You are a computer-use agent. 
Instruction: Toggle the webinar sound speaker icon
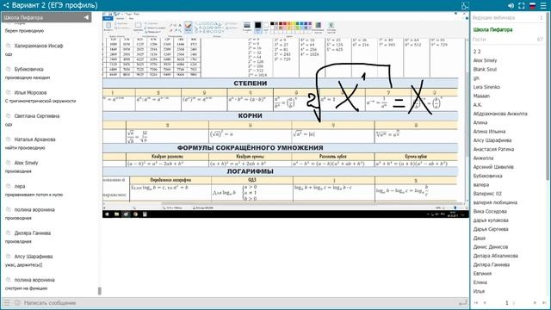(x=511, y=6)
